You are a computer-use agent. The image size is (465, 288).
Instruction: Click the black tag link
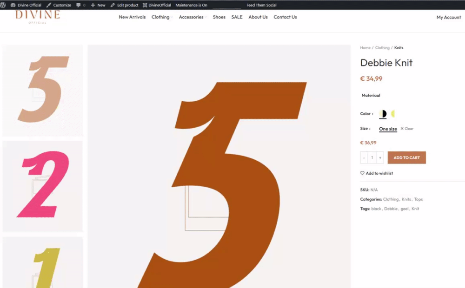376,209
